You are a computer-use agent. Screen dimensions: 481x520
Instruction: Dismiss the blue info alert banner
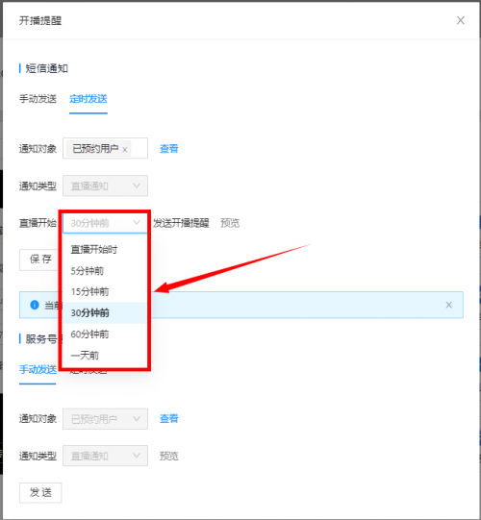[x=449, y=305]
